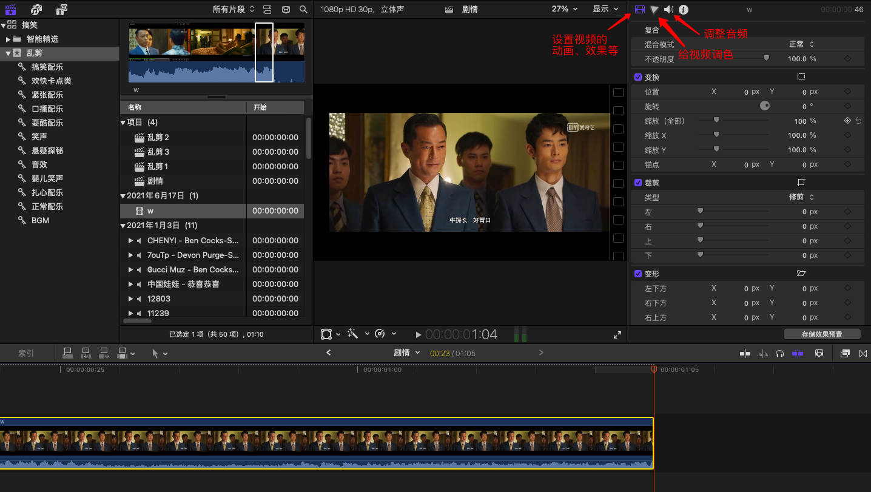Screen dimensions: 871x492
Task: Show the Video inspector filmstrip icon
Action: tap(640, 9)
